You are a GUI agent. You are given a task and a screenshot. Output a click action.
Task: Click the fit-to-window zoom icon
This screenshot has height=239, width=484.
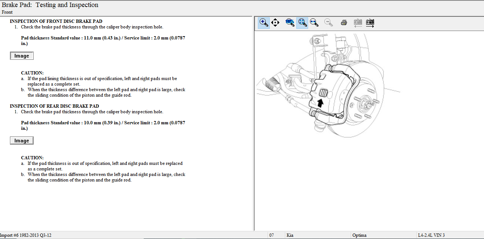coord(302,22)
